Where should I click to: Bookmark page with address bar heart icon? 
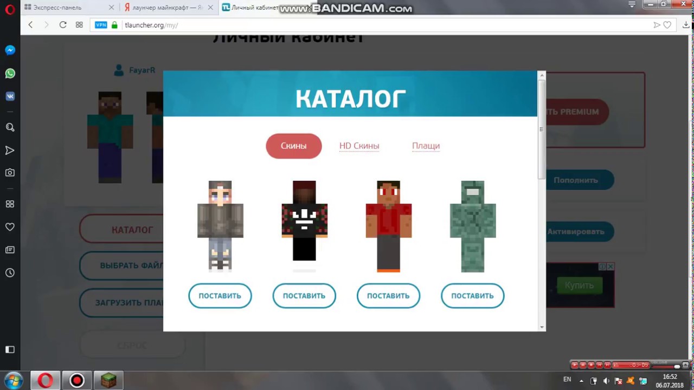click(667, 25)
